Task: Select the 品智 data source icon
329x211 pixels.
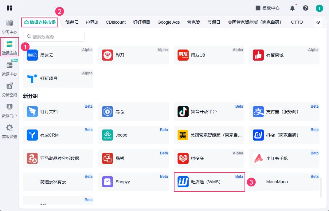Action: pos(108,158)
